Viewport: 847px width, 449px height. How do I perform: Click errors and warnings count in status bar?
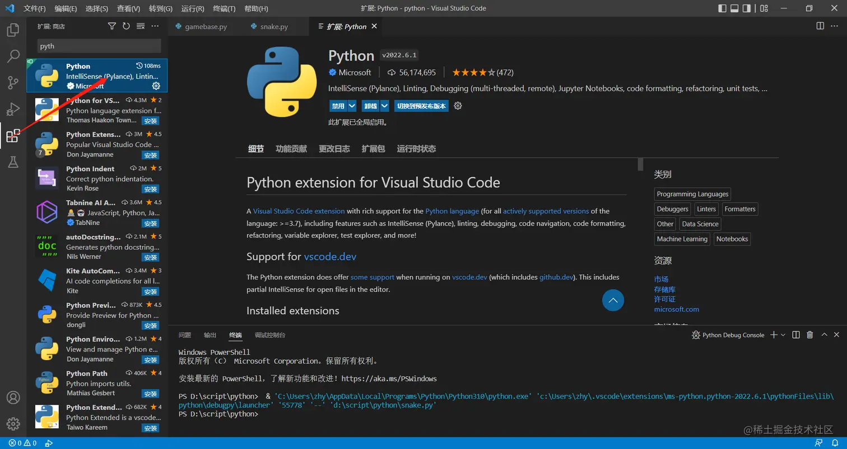(x=22, y=443)
